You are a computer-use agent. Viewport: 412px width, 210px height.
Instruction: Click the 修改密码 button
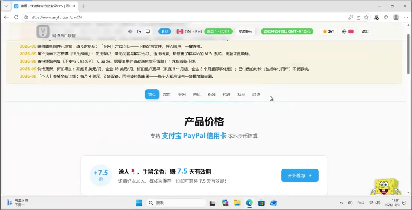(245, 31)
